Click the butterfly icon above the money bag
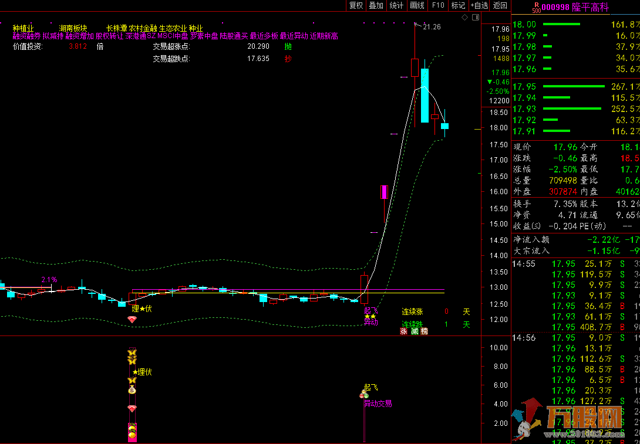 click(132, 380)
